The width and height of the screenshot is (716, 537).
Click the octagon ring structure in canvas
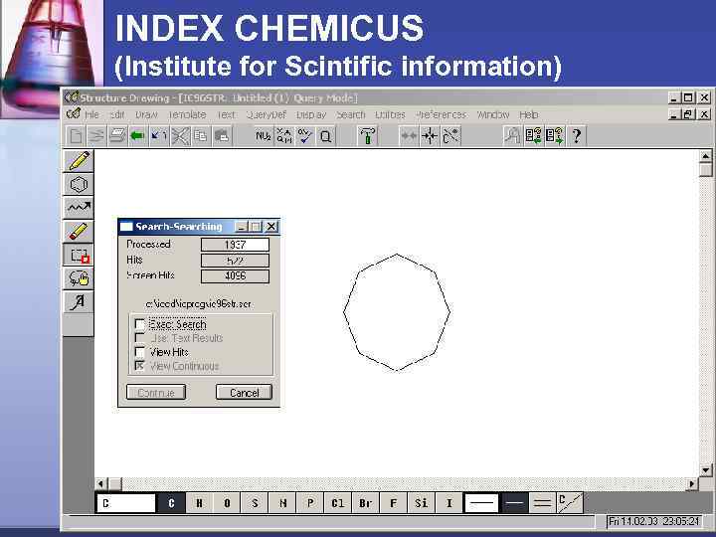coord(397,312)
